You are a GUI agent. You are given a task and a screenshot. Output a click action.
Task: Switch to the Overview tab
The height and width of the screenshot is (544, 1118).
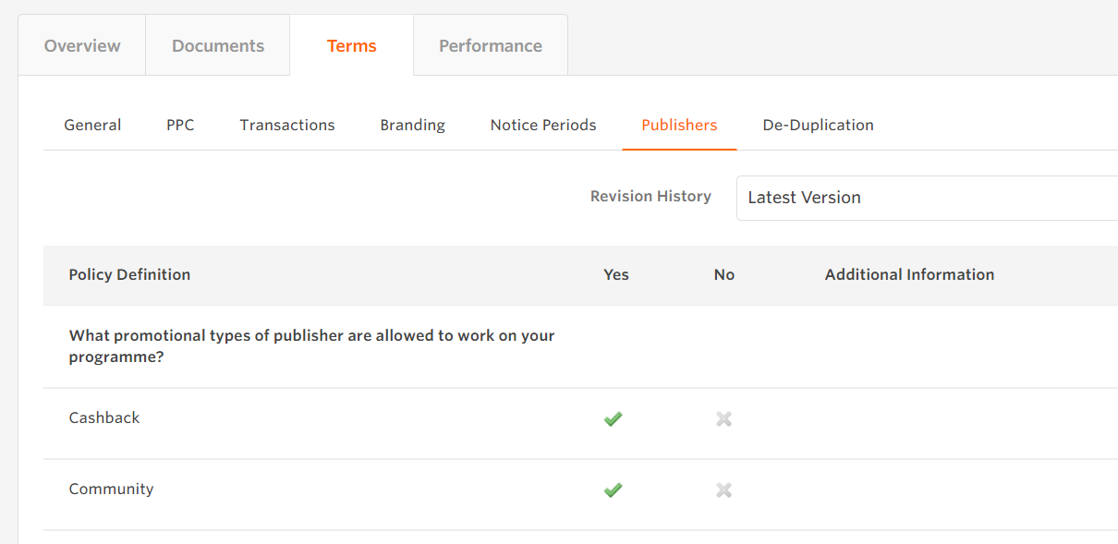point(82,46)
